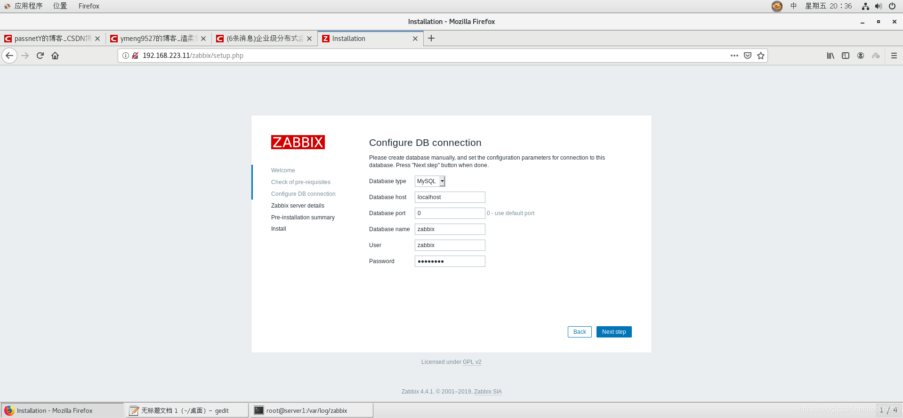Image resolution: width=903 pixels, height=418 pixels.
Task: Click the Back button
Action: [x=580, y=332]
